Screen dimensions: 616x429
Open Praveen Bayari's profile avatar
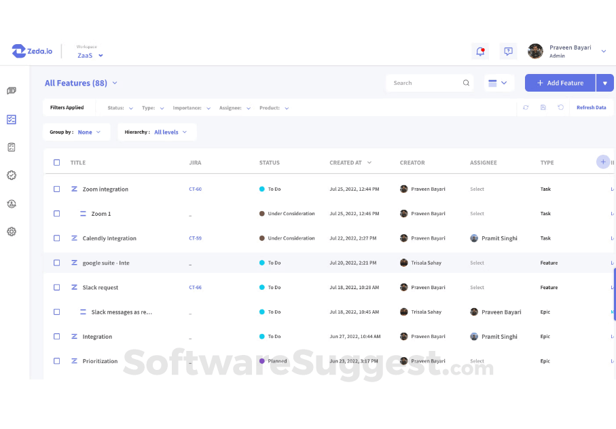coord(535,51)
